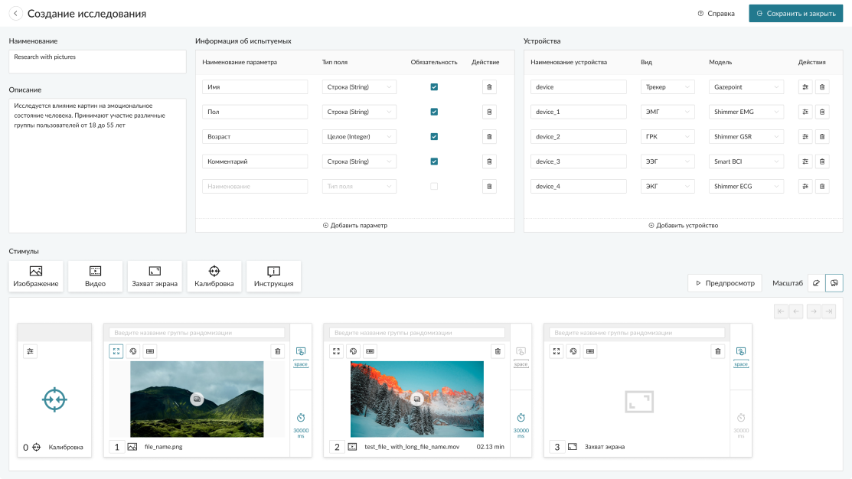The height and width of the screenshot is (479, 852).
Task: Toggle required checkbox for Комментарий
Action: pos(434,161)
